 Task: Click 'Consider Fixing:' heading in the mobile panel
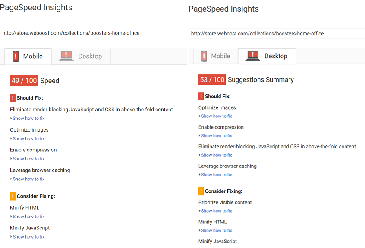[x=36, y=196]
